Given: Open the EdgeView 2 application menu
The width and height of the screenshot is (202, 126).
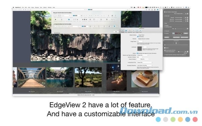Looking at the screenshot, I should point(18,7).
